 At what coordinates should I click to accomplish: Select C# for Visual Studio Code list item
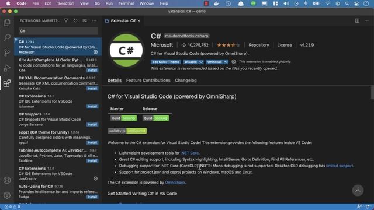[58, 47]
